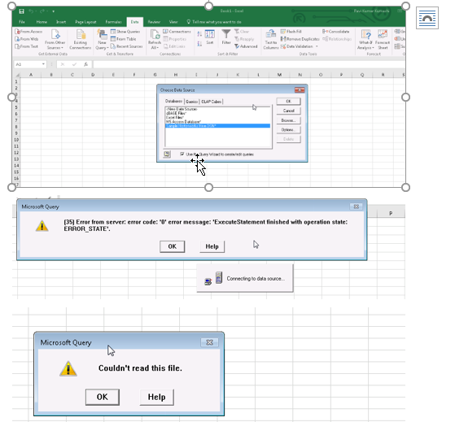Screen dimensions: 455x422
Task: Click Show Queries in Get & Transform
Action: coord(125,32)
